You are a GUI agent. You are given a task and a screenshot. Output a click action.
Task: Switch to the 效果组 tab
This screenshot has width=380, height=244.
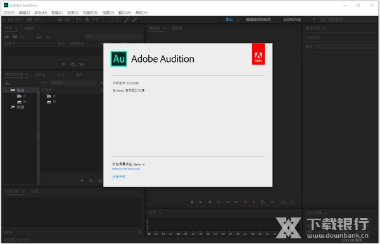pyautogui.click(x=40, y=75)
